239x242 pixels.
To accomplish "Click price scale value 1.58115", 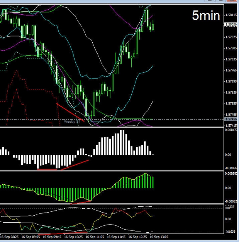I will (231, 15).
